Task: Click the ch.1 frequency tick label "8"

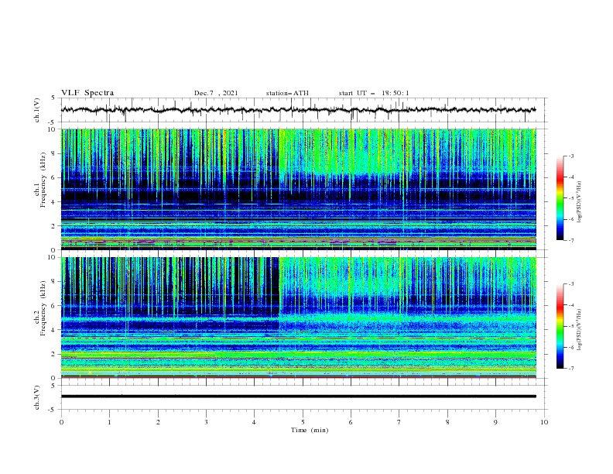Action: pyautogui.click(x=53, y=153)
